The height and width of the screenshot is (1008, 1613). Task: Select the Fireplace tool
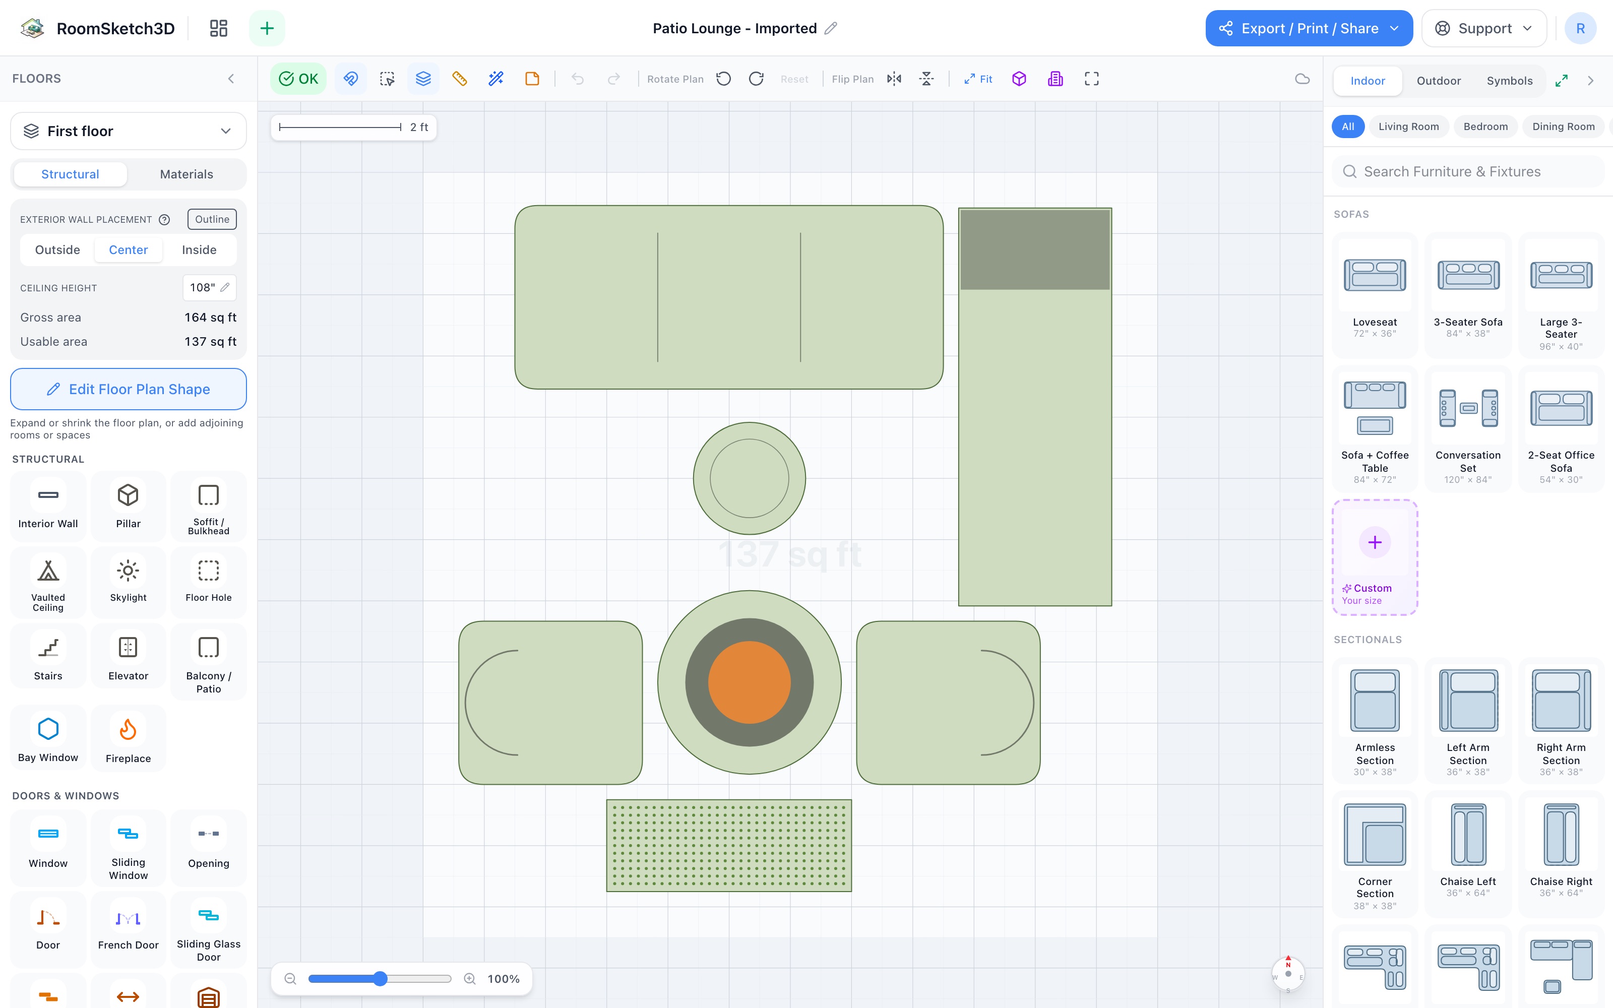pyautogui.click(x=128, y=740)
